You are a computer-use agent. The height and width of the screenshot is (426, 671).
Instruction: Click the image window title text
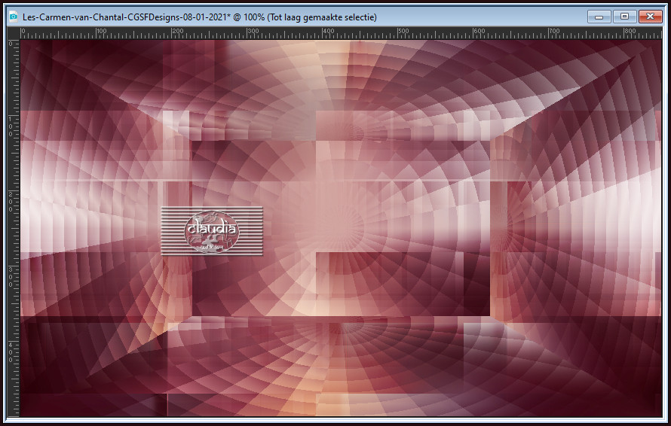tap(200, 17)
